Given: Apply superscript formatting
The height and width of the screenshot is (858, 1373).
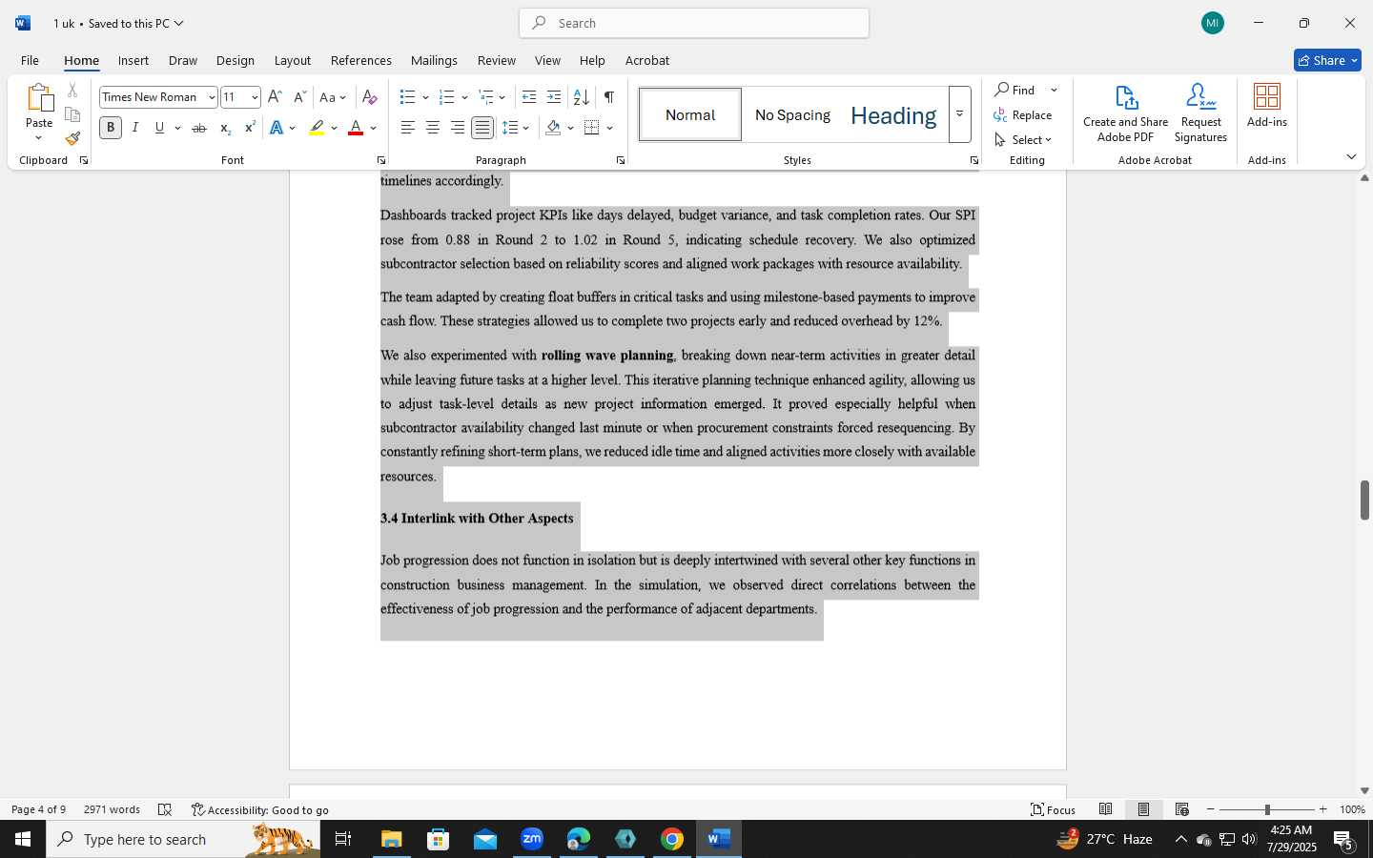Looking at the screenshot, I should (x=250, y=128).
